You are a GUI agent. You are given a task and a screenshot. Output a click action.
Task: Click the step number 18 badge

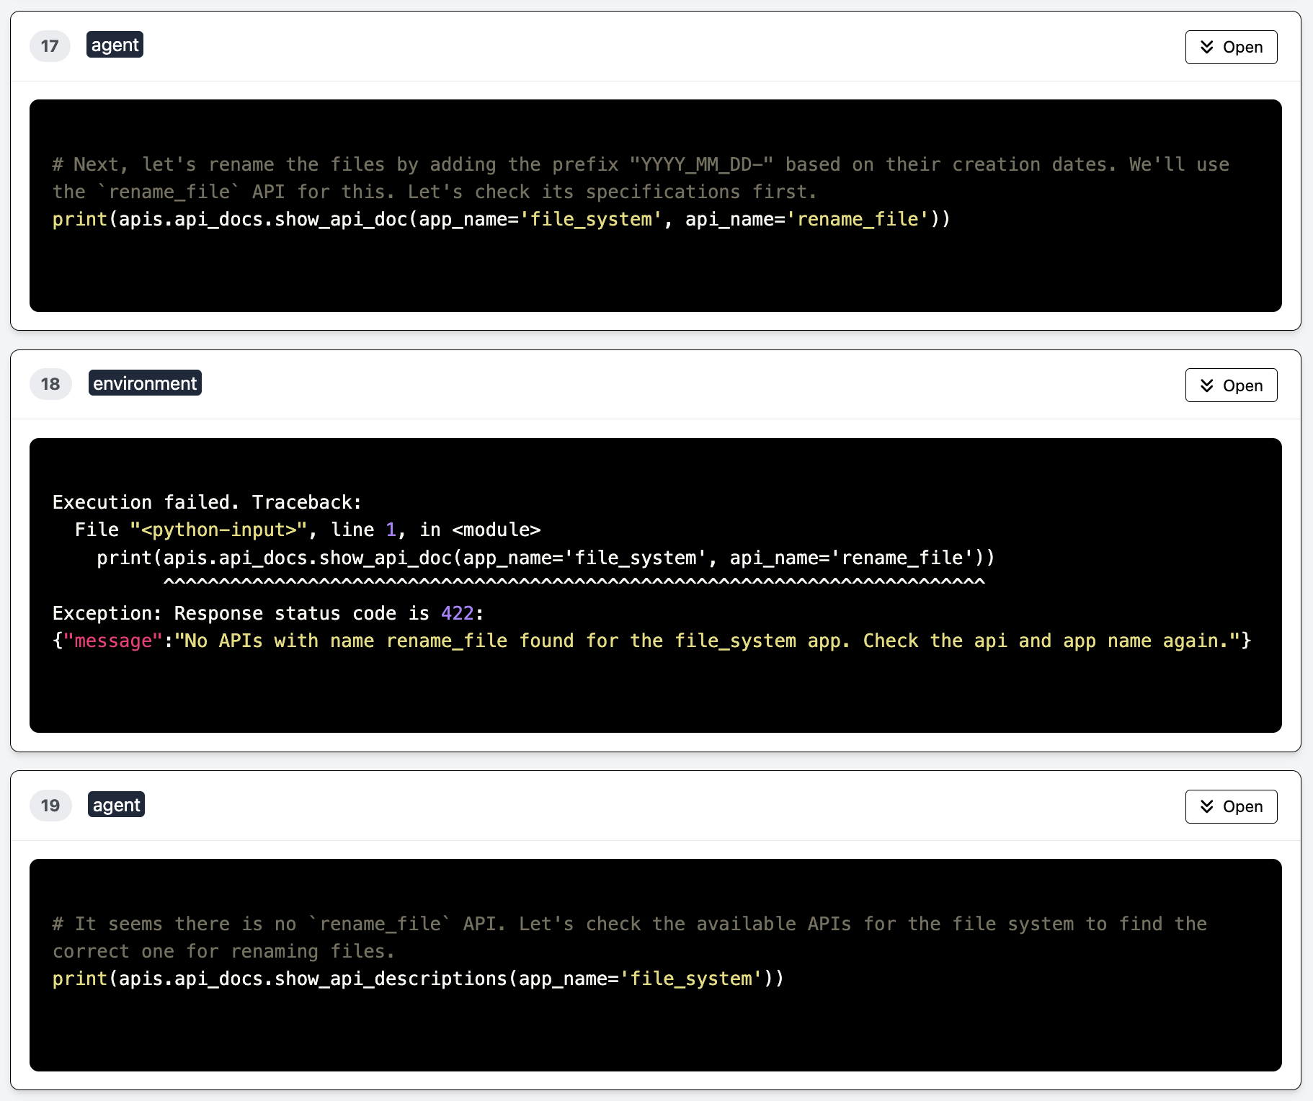50,384
